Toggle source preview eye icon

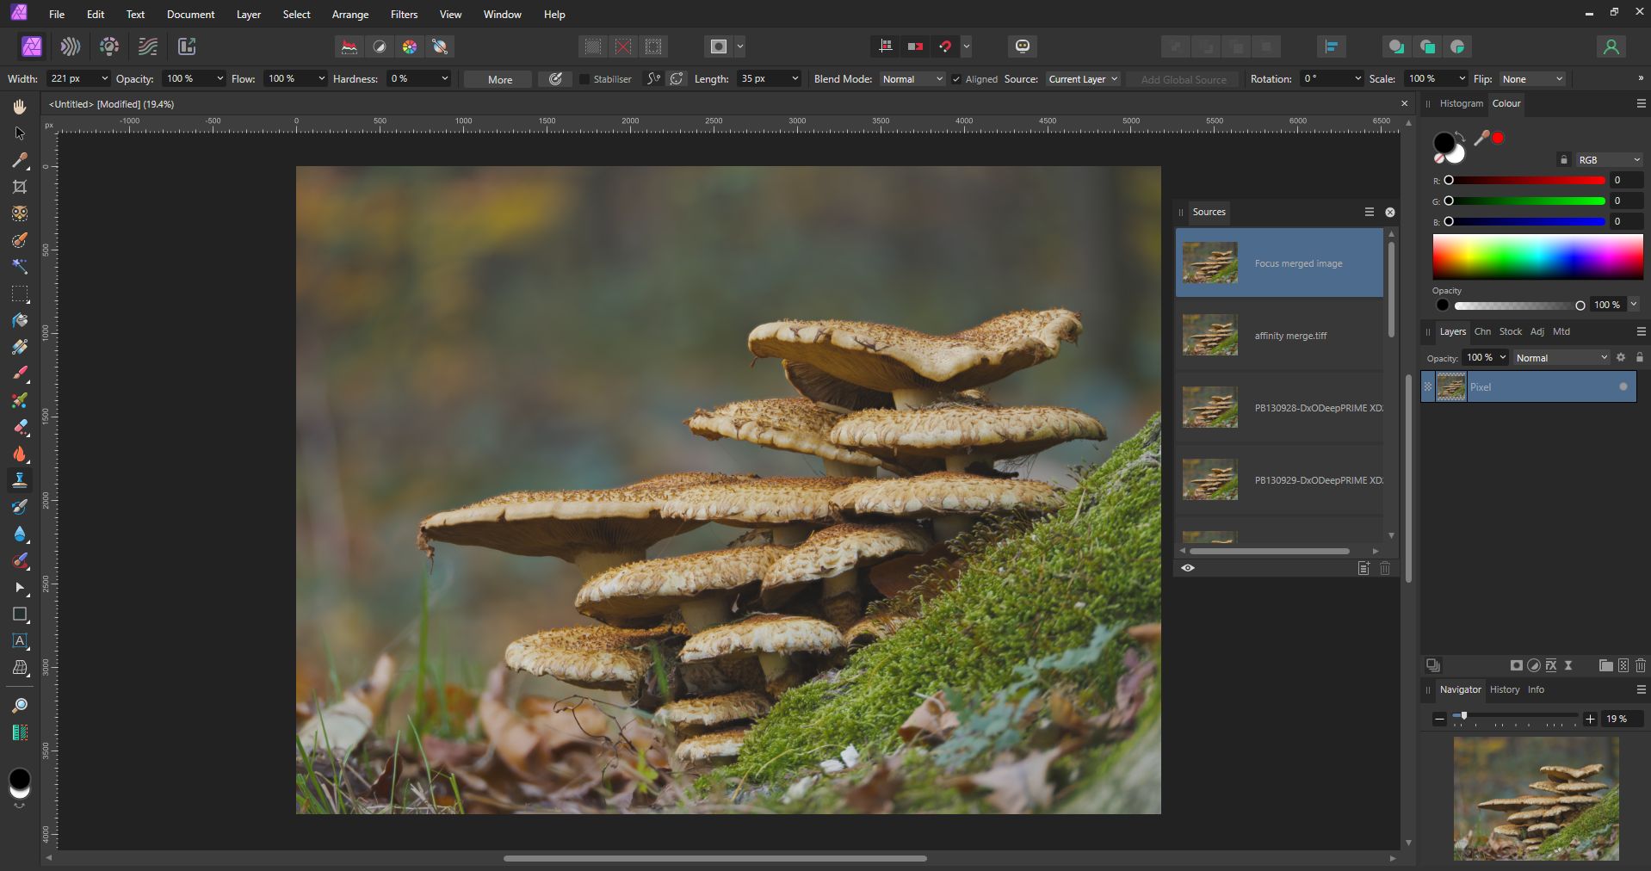tap(1188, 568)
